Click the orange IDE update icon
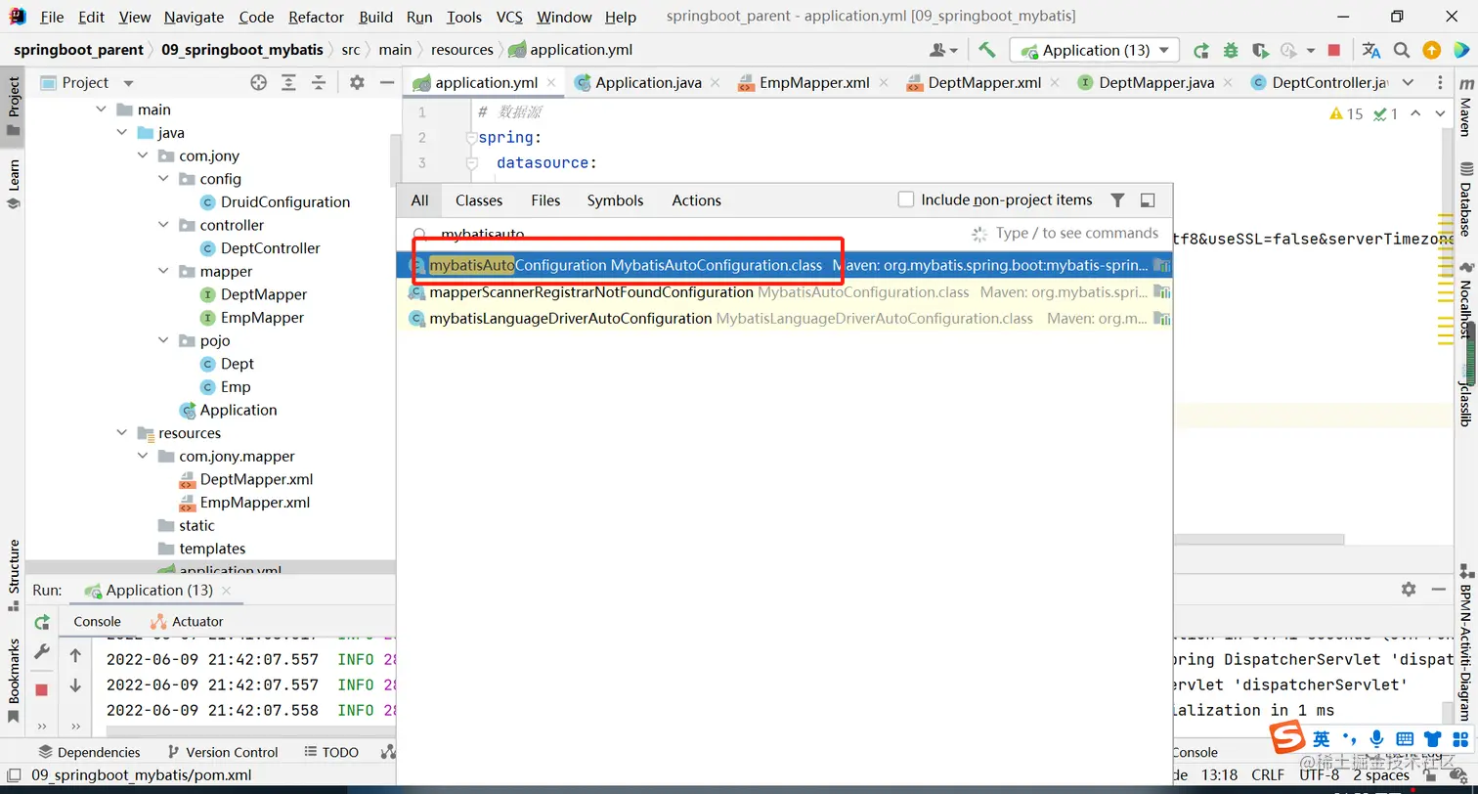The image size is (1478, 794). tap(1431, 50)
